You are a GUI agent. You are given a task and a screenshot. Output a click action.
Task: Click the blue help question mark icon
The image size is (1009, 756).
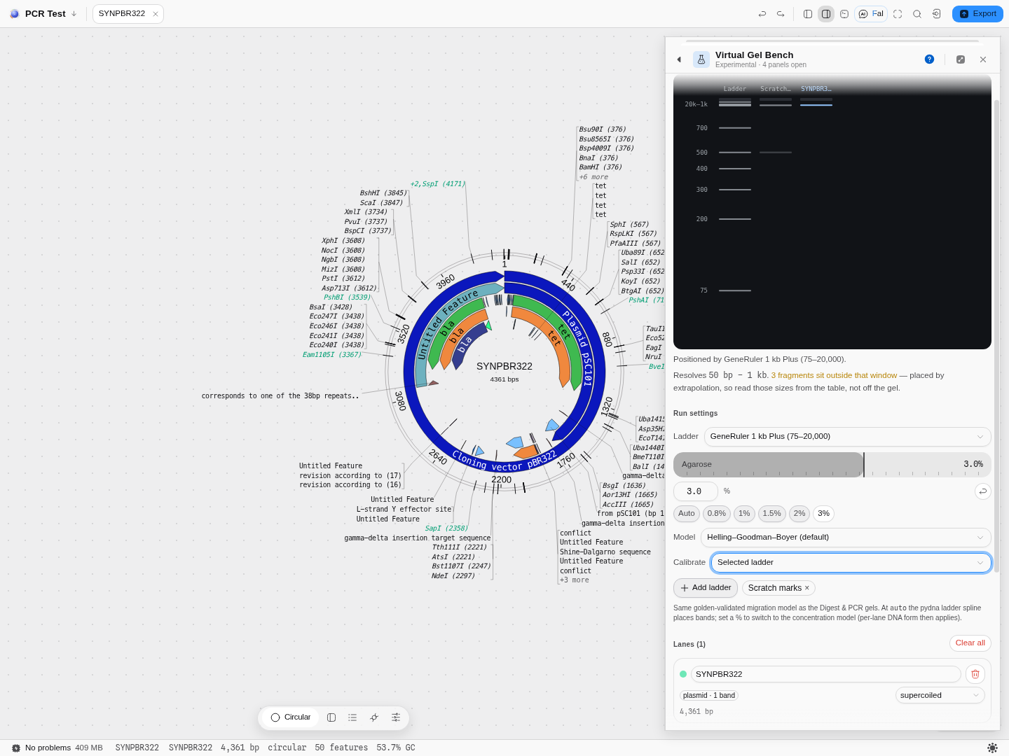pos(929,59)
